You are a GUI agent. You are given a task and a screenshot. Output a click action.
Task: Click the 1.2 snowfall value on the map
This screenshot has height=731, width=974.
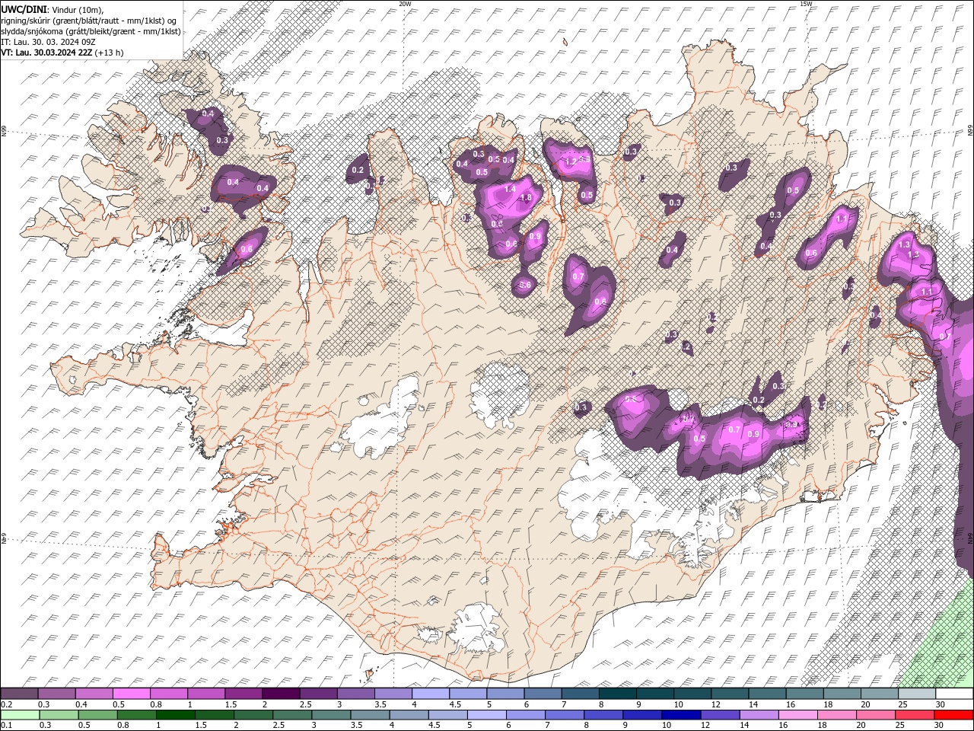(571, 162)
